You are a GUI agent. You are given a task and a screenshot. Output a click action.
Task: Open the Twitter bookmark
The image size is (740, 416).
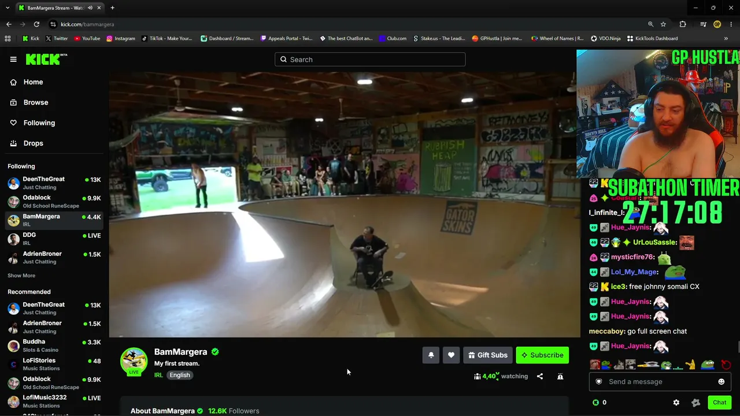[56, 39]
